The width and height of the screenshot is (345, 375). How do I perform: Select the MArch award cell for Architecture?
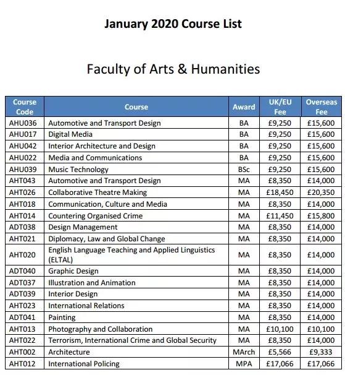coord(244,352)
